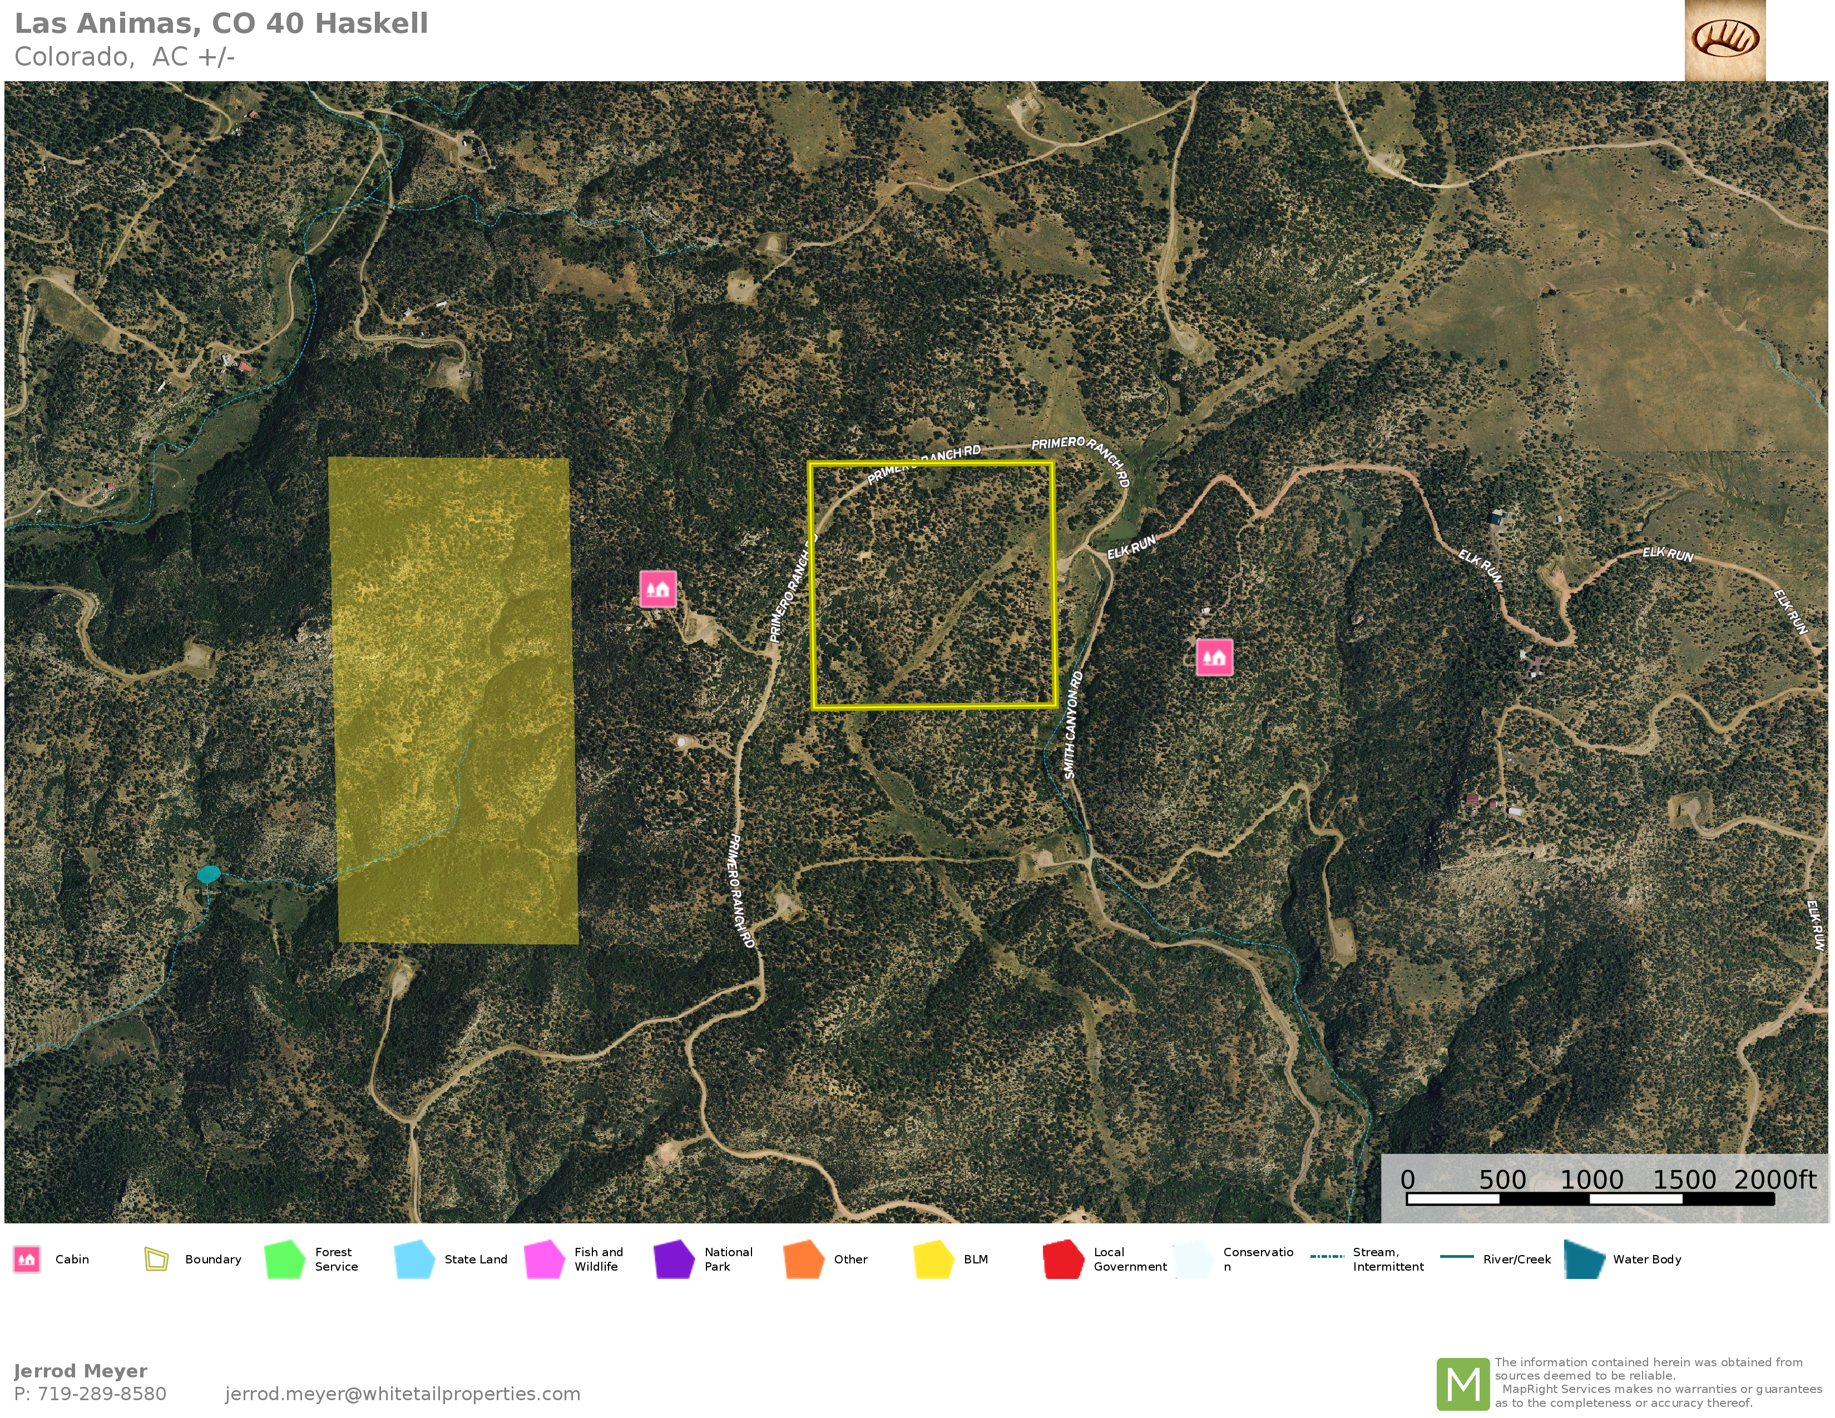Image resolution: width=1835 pixels, height=1418 pixels.
Task: Click the BLM yellow legend swatch
Action: pos(933,1259)
